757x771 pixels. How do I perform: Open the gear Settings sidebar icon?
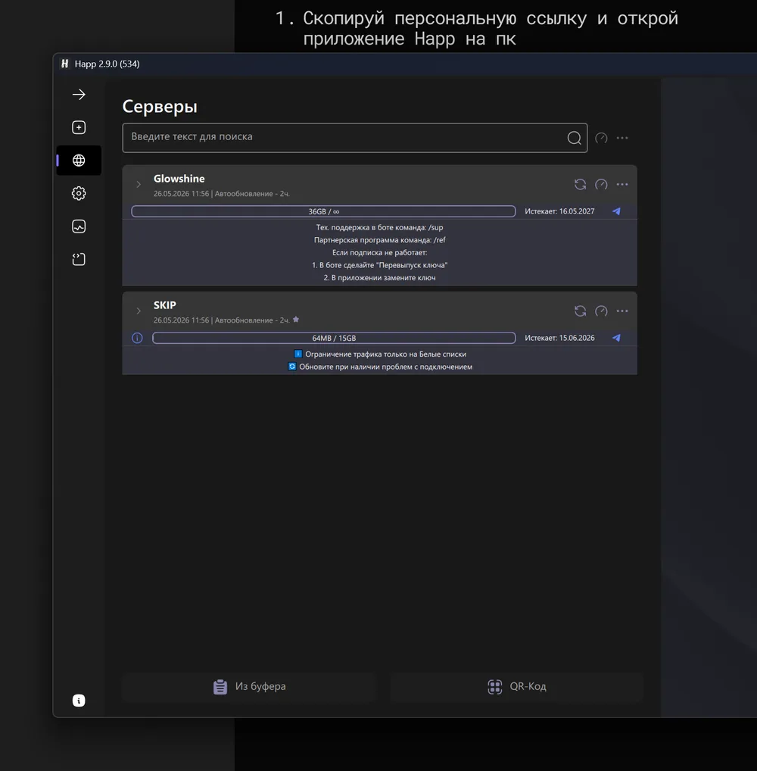point(79,193)
